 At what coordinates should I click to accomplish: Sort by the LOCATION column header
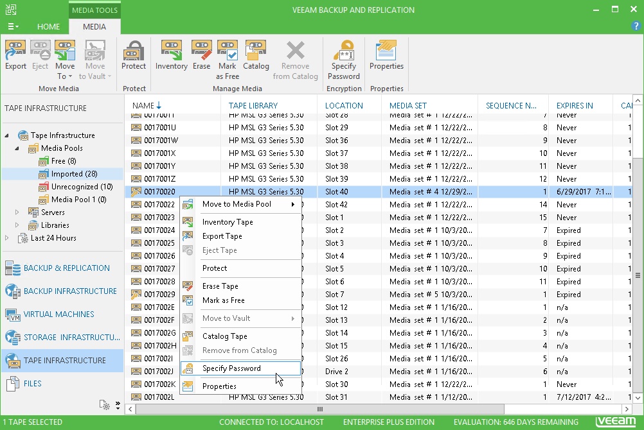tap(349, 105)
